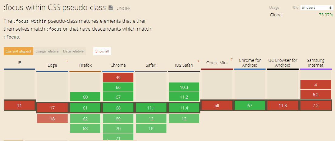Viewport: 335px width, 141px height.
Task: Switch to Usage relative view
Action: click(x=47, y=51)
